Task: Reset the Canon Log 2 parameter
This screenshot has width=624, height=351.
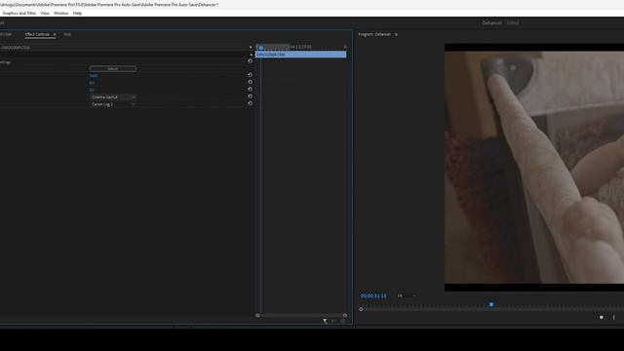Action: [x=250, y=103]
